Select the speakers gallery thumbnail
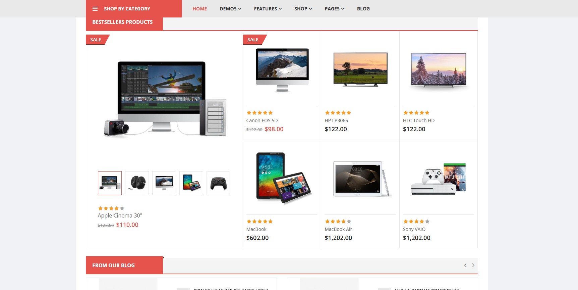578x290 pixels. pos(137,183)
